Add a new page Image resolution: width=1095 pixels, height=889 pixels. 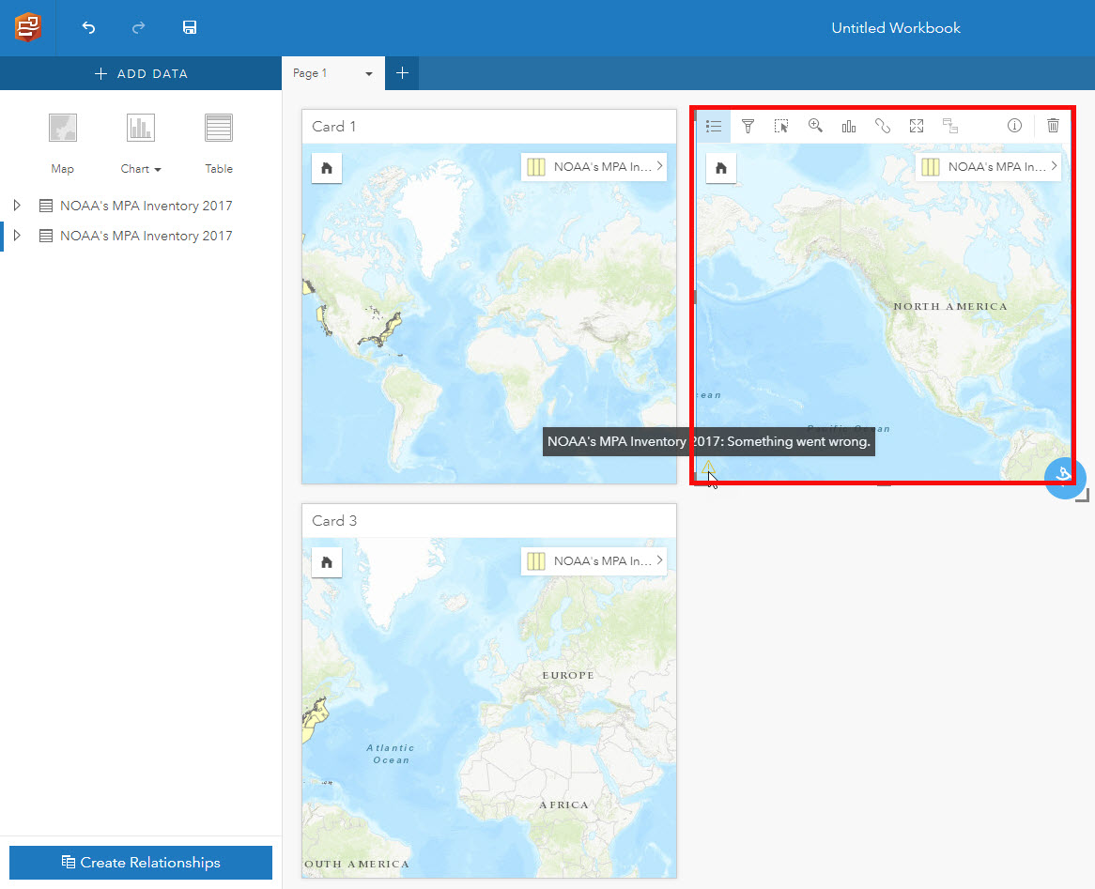(402, 72)
